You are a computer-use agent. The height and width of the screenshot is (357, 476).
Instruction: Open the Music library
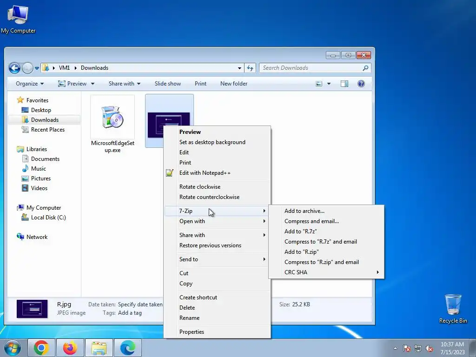coord(38,168)
